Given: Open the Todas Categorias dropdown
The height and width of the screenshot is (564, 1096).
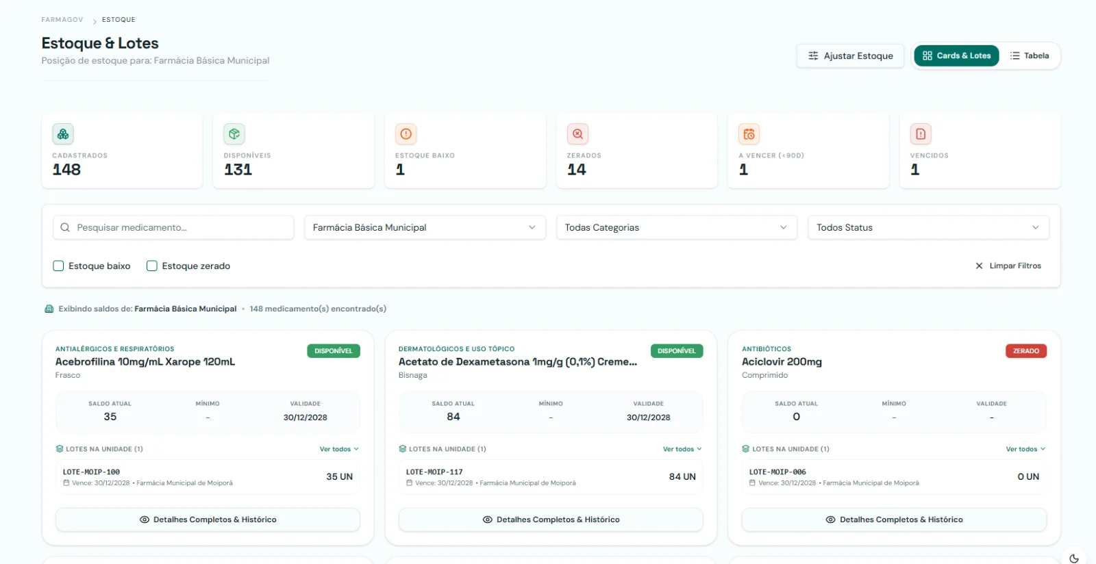Looking at the screenshot, I should 677,227.
